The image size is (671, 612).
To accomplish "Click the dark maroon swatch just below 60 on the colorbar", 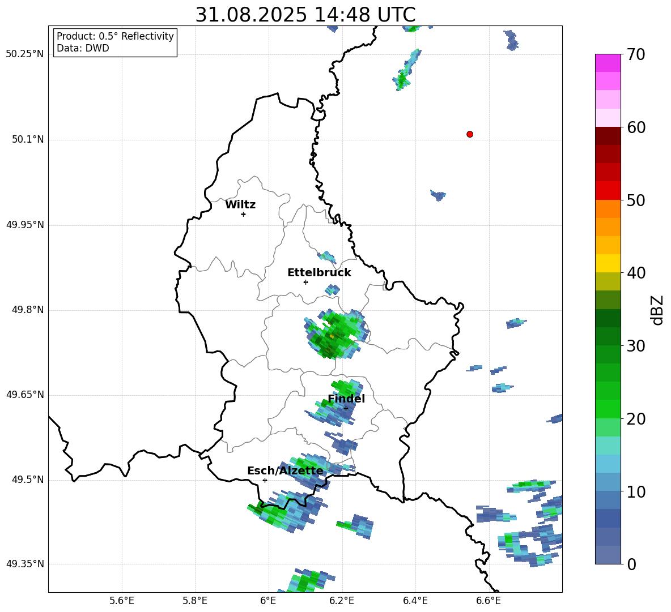I will (x=608, y=136).
